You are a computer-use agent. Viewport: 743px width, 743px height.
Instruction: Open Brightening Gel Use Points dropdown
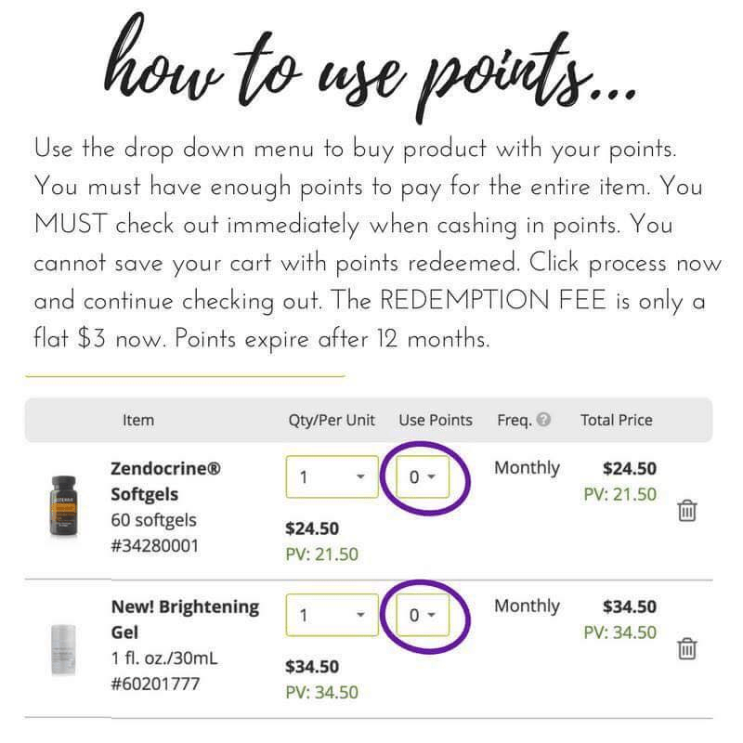423,615
